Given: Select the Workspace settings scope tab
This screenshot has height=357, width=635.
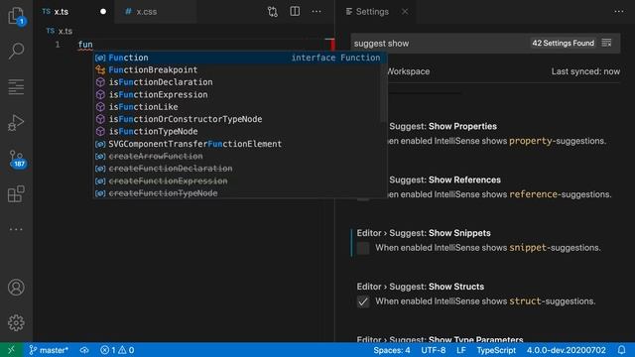Looking at the screenshot, I should (408, 71).
